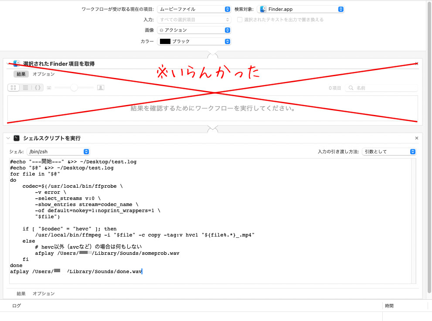Open the オプション tab under the shell script
The width and height of the screenshot is (432, 321).
click(x=44, y=294)
